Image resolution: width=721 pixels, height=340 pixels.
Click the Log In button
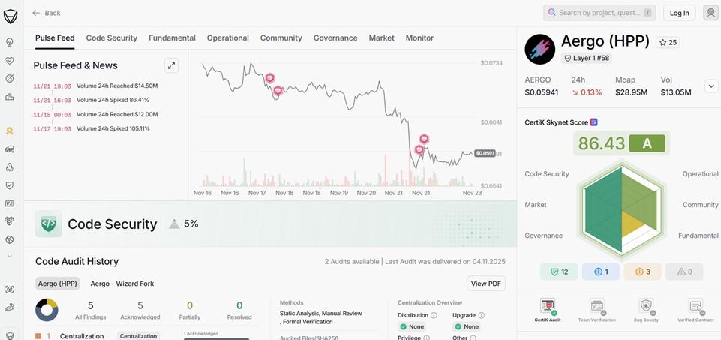pos(679,13)
